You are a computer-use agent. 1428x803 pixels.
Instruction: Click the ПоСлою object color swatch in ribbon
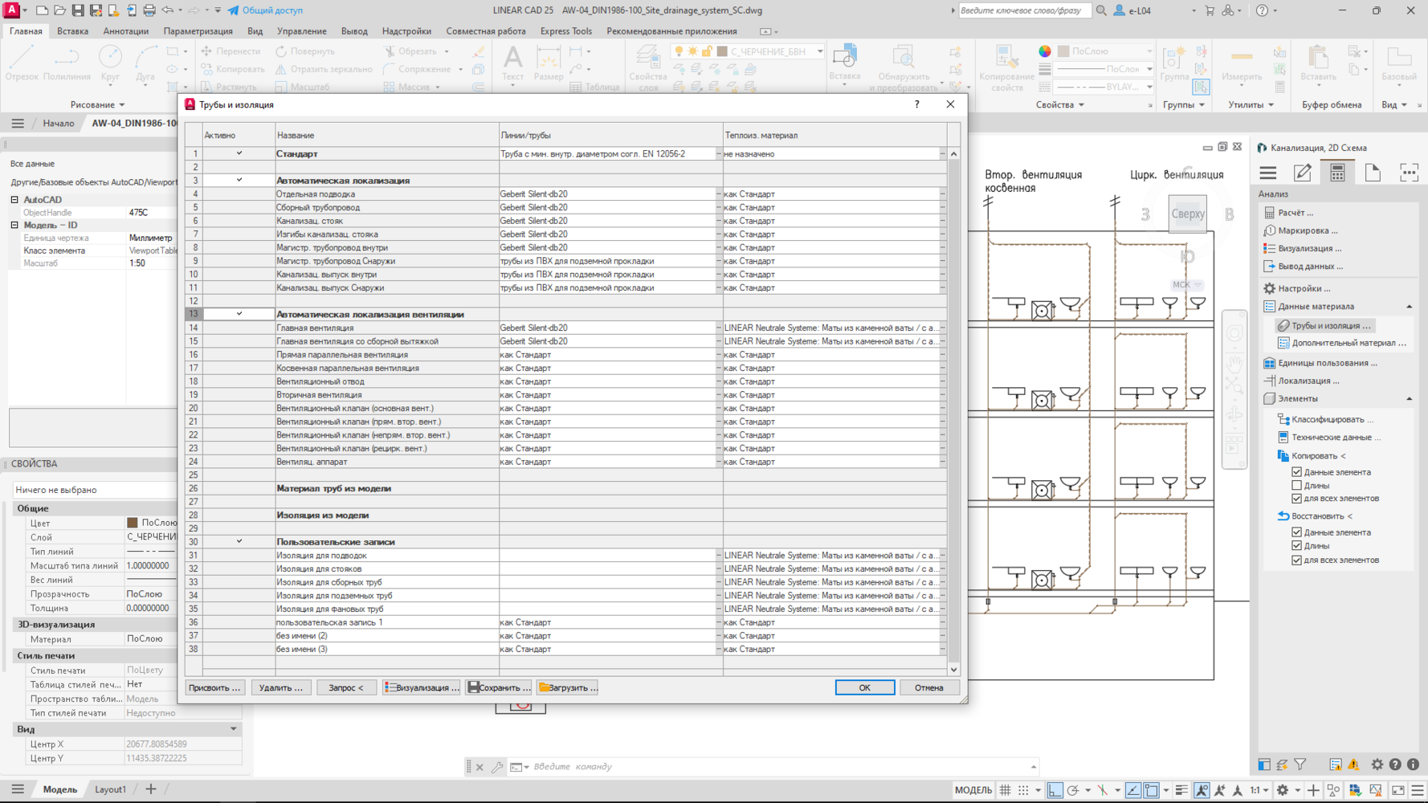tap(1063, 51)
